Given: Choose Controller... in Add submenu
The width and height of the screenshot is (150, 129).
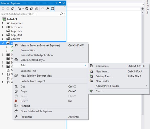Looking at the screenshot, I should [x=118, y=66].
